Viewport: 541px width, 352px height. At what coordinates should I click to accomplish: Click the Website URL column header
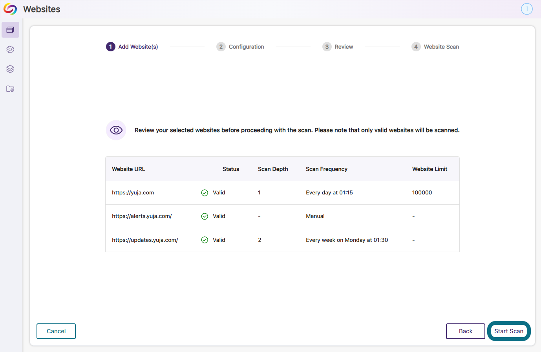128,169
